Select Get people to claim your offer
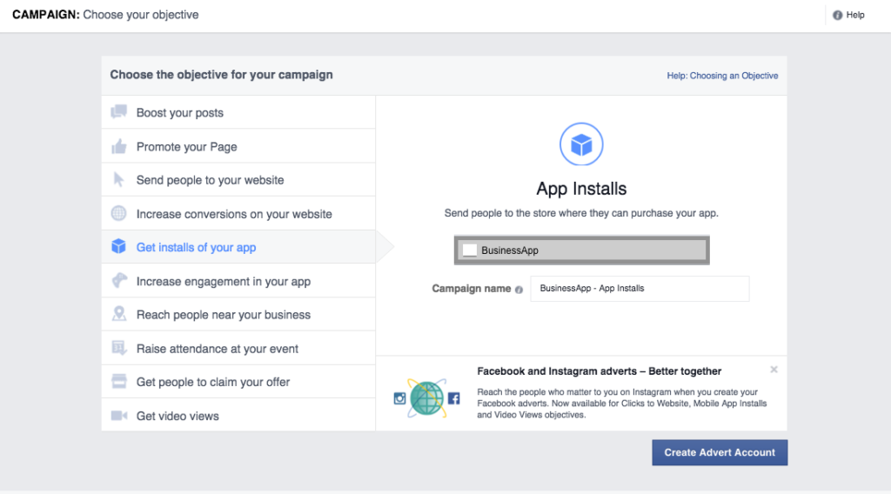The image size is (891, 494). coord(213,382)
